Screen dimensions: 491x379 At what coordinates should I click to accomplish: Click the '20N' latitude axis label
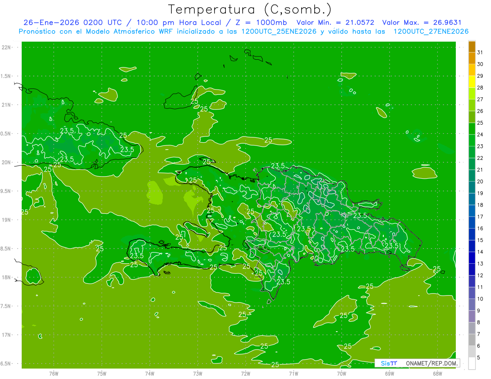[x=7, y=162]
